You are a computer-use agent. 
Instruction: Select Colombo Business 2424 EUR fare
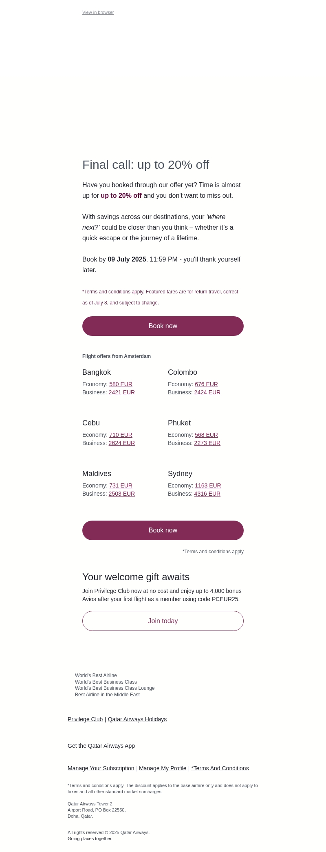point(207,393)
